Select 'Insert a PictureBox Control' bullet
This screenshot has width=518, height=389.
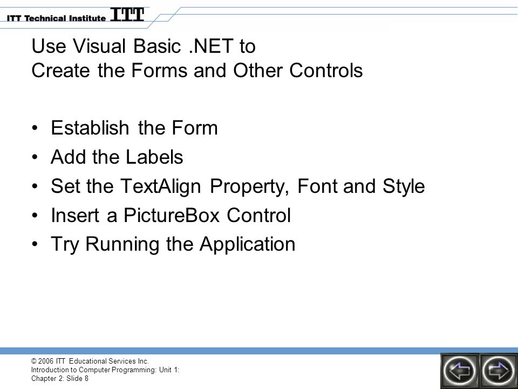(x=171, y=215)
